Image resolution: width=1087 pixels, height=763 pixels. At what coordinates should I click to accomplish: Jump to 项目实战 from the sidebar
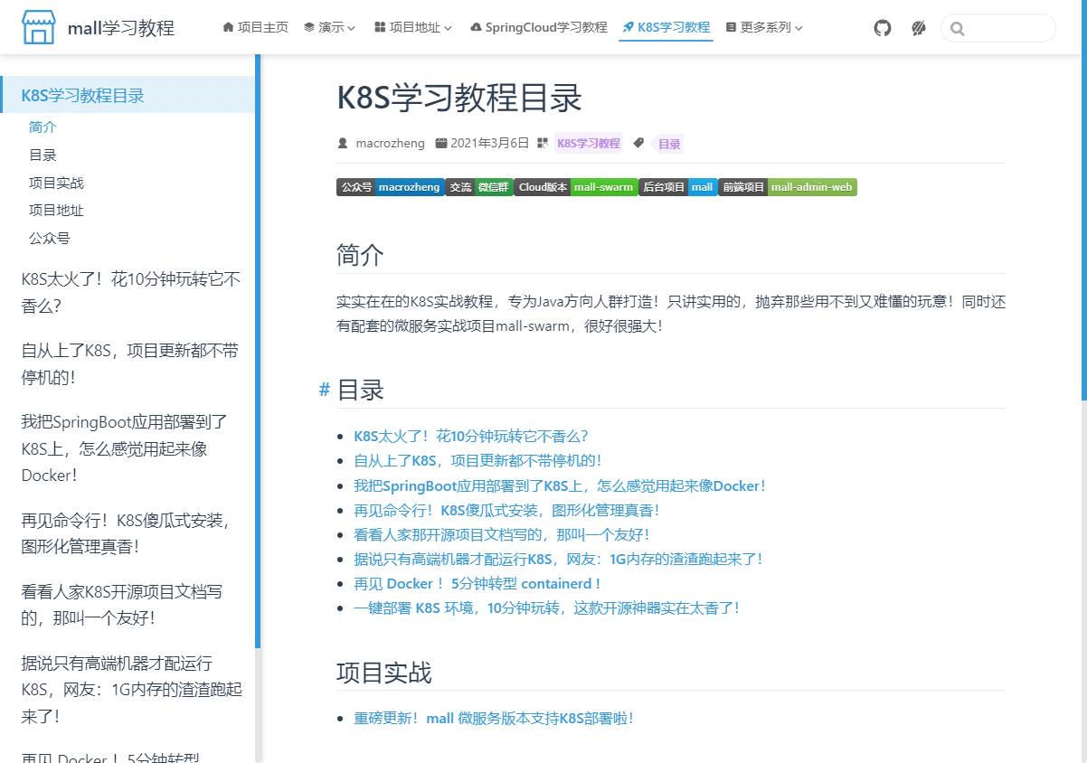pyautogui.click(x=56, y=183)
